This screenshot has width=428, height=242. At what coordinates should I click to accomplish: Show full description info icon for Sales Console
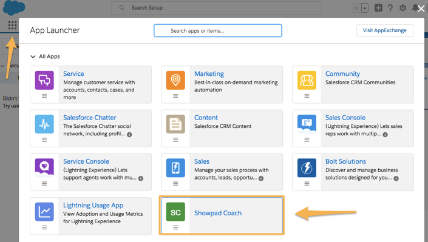(x=385, y=135)
